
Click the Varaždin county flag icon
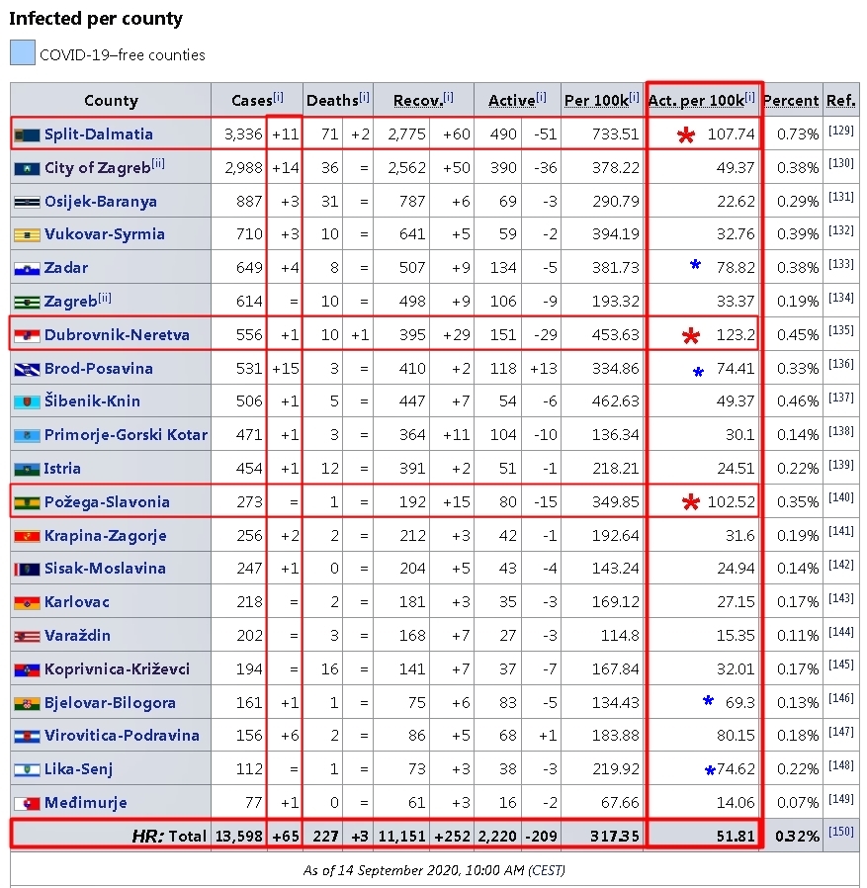pyautogui.click(x=27, y=637)
